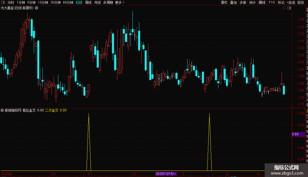The image size is (308, 177).
Task: Open 统计 statistics
Action: 252,2
